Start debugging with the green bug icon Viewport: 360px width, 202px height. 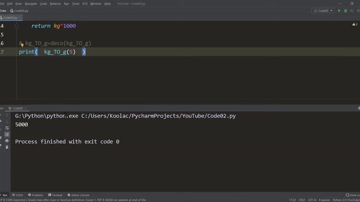(345, 11)
